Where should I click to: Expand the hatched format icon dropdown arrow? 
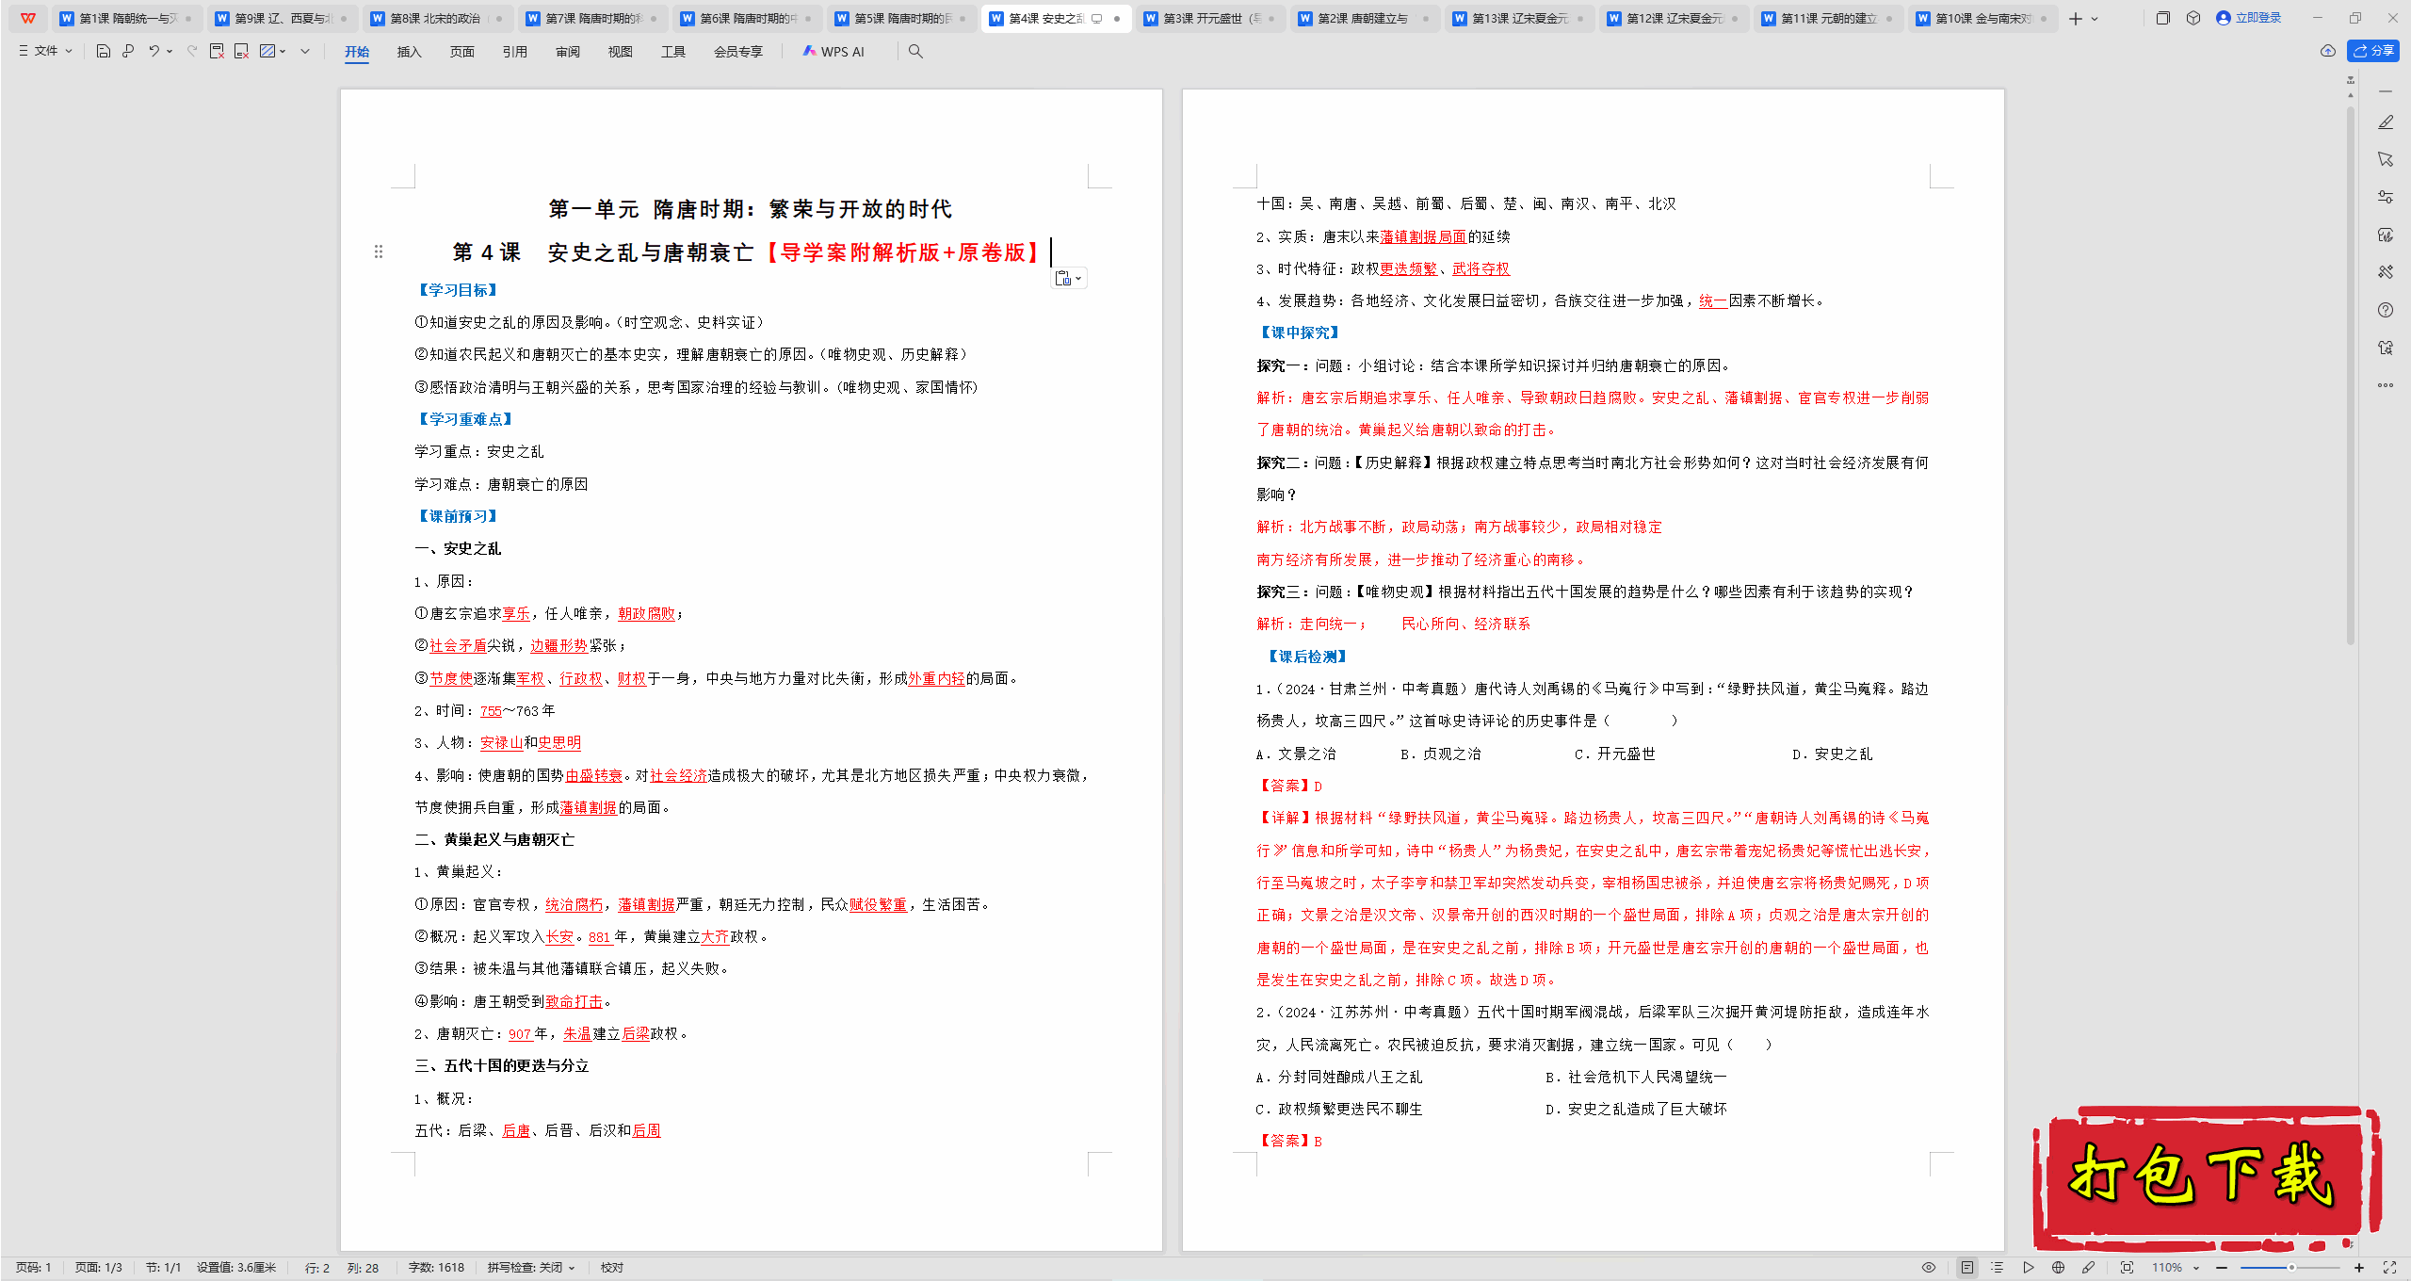[x=283, y=52]
